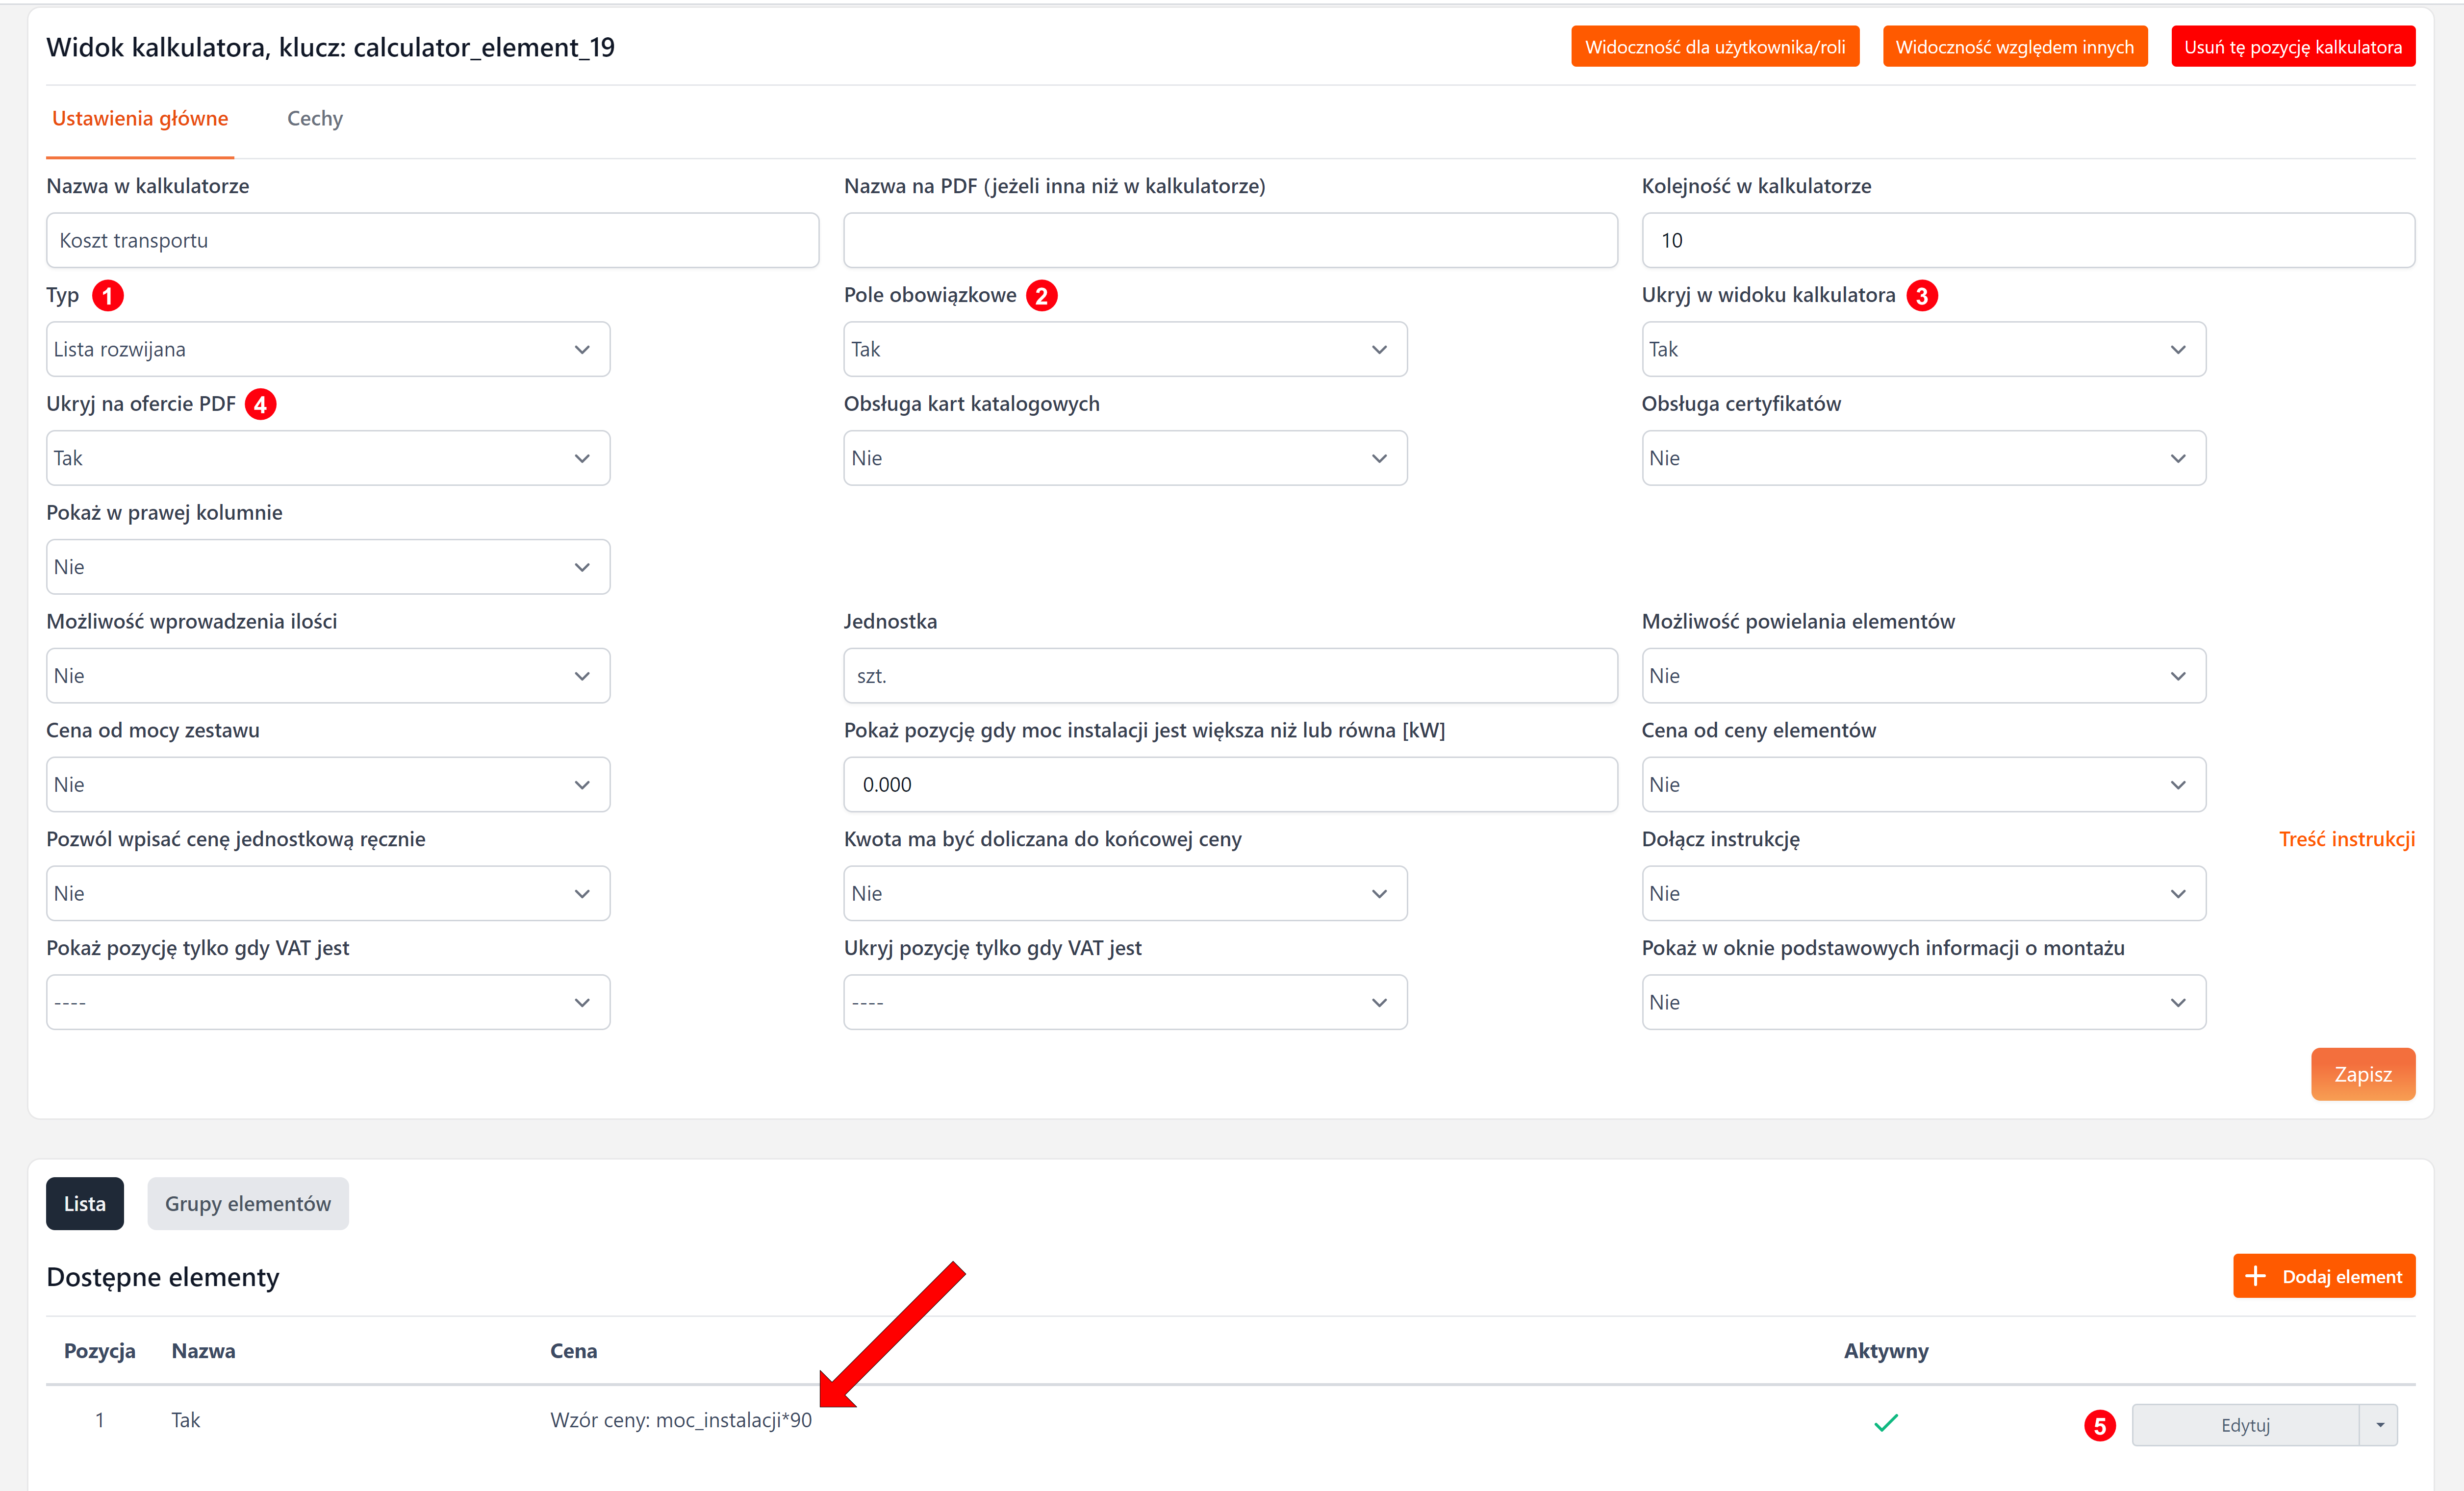This screenshot has height=1491, width=2464.
Task: Click red badge 3 beside Ukryj w widoku
Action: [x=1921, y=296]
